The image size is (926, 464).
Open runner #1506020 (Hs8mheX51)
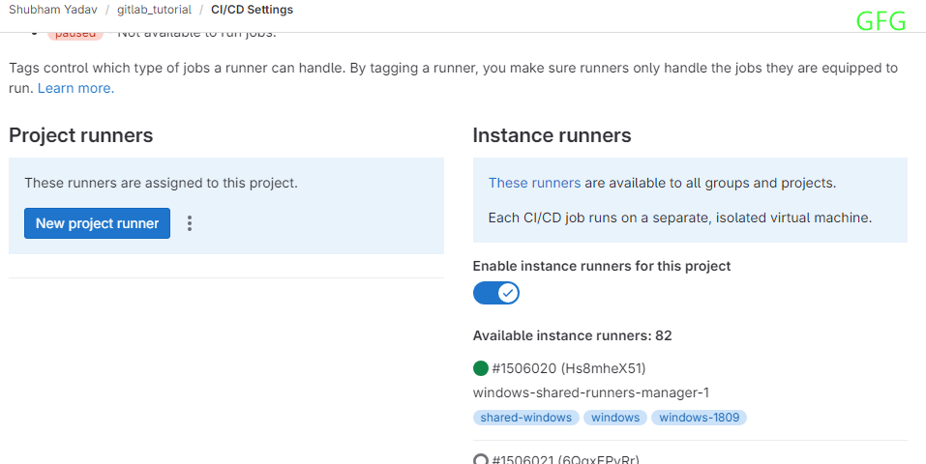(569, 368)
